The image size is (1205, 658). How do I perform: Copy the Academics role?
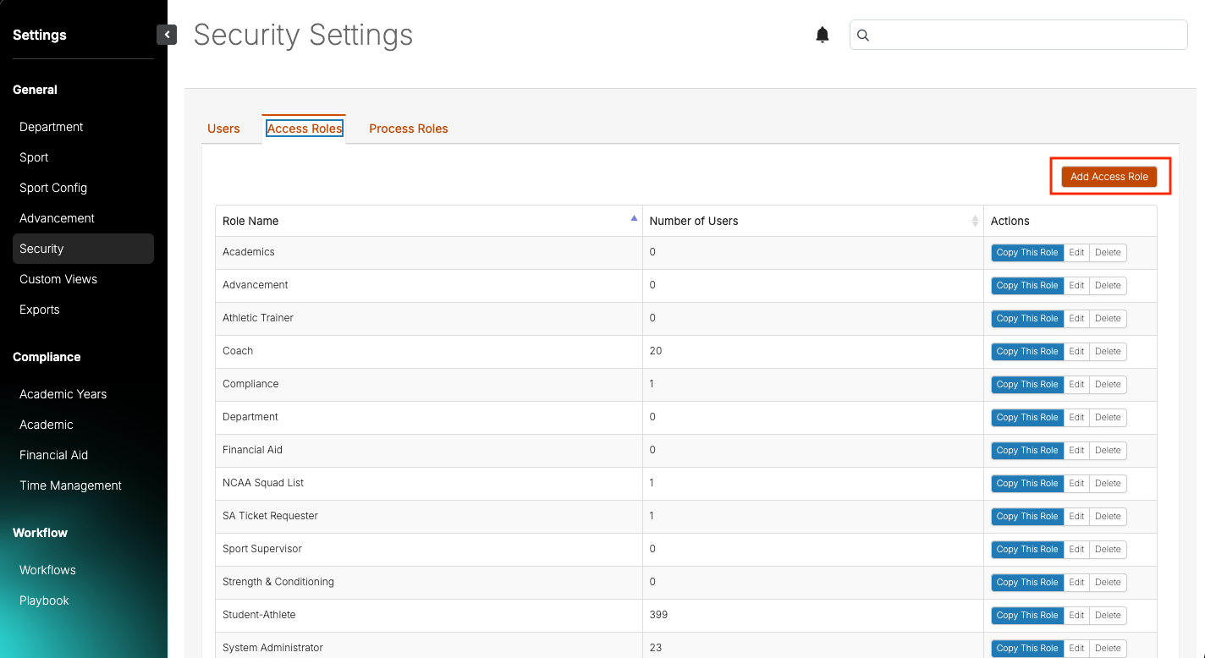[x=1027, y=252]
